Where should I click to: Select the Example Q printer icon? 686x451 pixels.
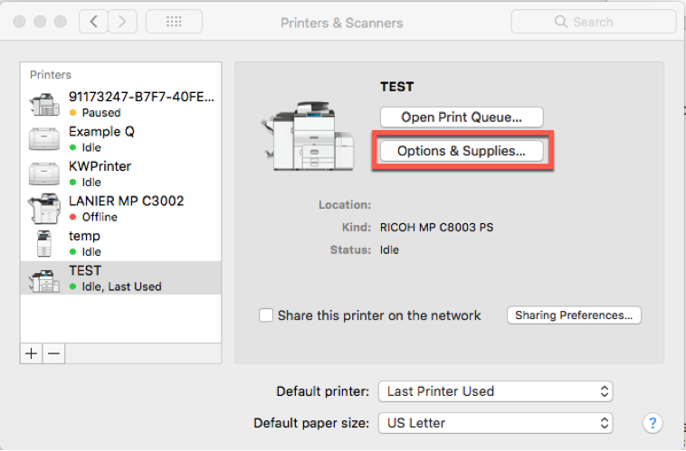[x=44, y=139]
